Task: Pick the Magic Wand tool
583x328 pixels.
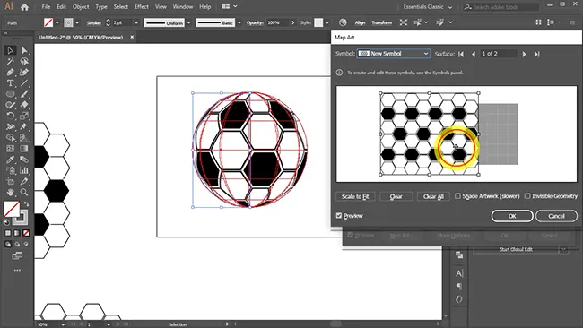Action: pos(11,61)
